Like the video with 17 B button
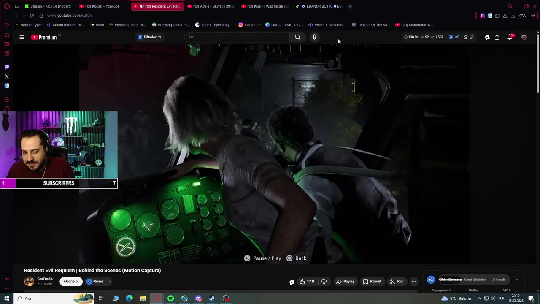Screen dimensions: 540x304 [307, 282]
